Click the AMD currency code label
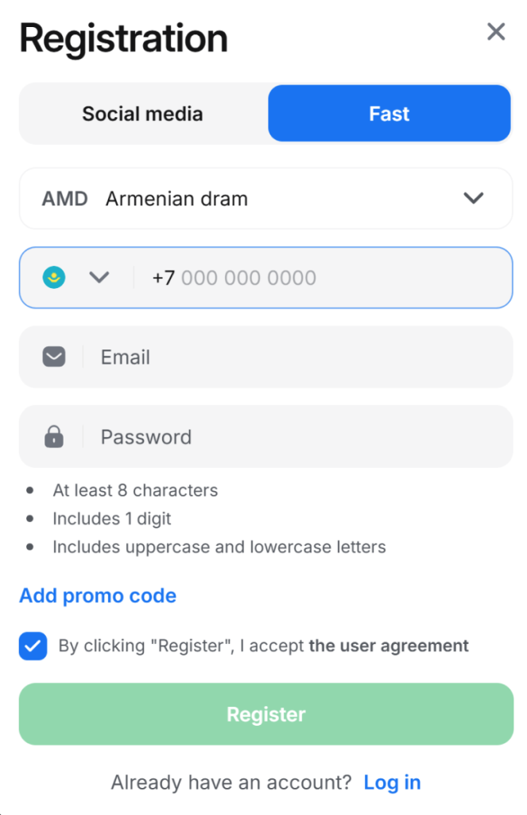527x815 pixels. click(x=65, y=198)
